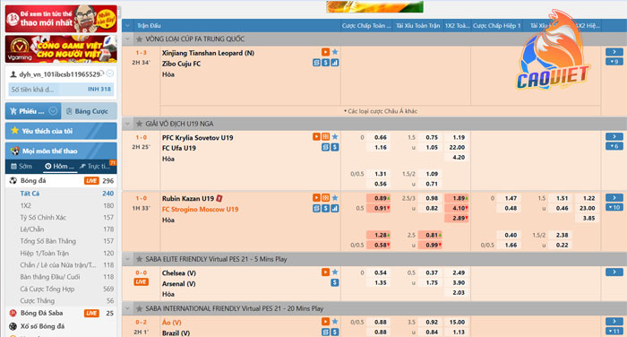Bet handicap odds 0.66 for Krylia Sovetov U19
The height and width of the screenshot is (337, 627).
click(380, 137)
